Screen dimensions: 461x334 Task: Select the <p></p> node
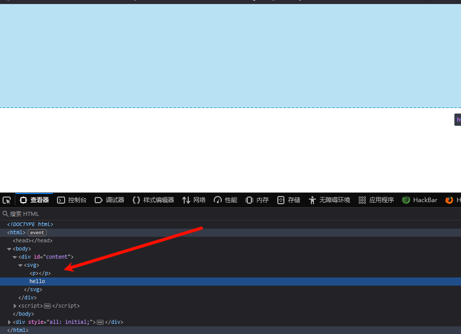coord(40,273)
